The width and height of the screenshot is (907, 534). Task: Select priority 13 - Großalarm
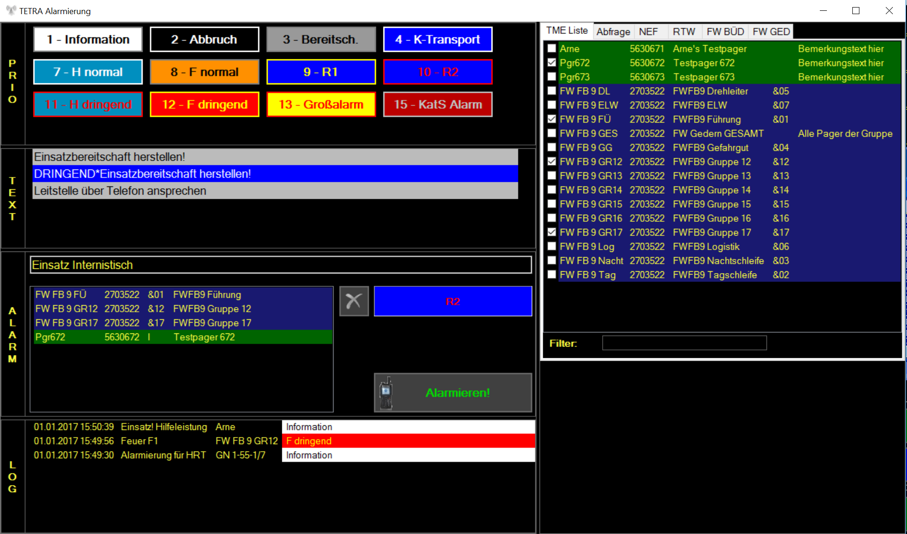click(x=321, y=105)
